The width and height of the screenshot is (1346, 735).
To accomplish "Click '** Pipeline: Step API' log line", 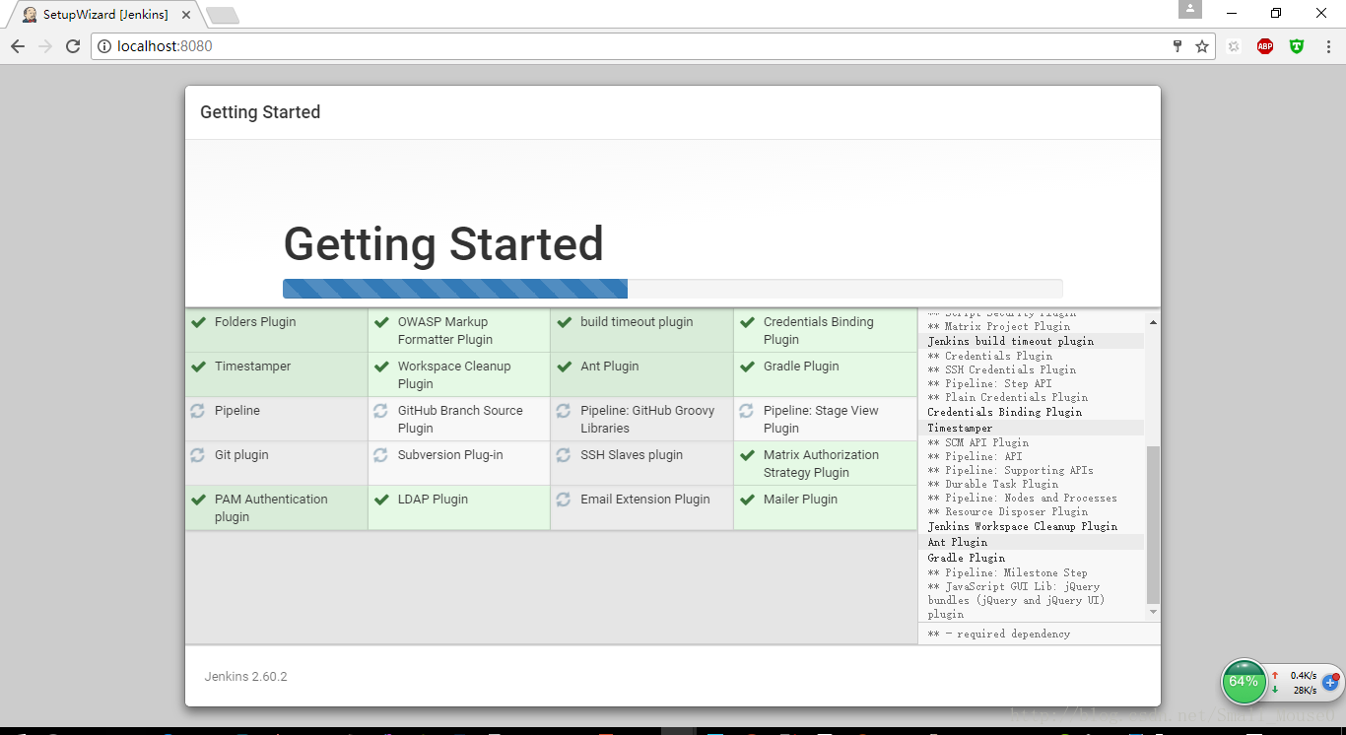I will (990, 383).
